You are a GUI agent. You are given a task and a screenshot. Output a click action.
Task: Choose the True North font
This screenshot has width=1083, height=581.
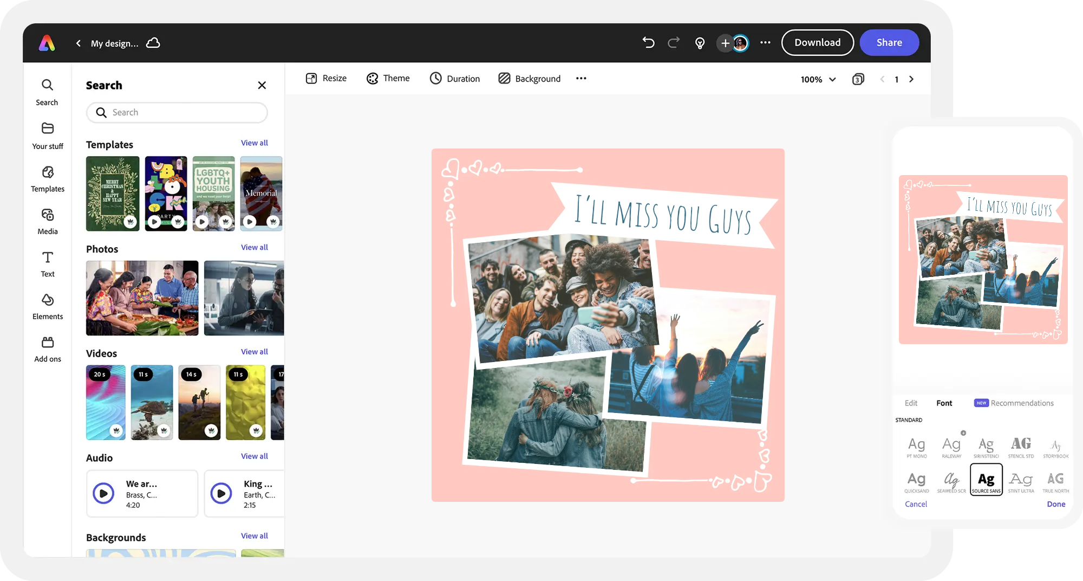tap(1055, 482)
